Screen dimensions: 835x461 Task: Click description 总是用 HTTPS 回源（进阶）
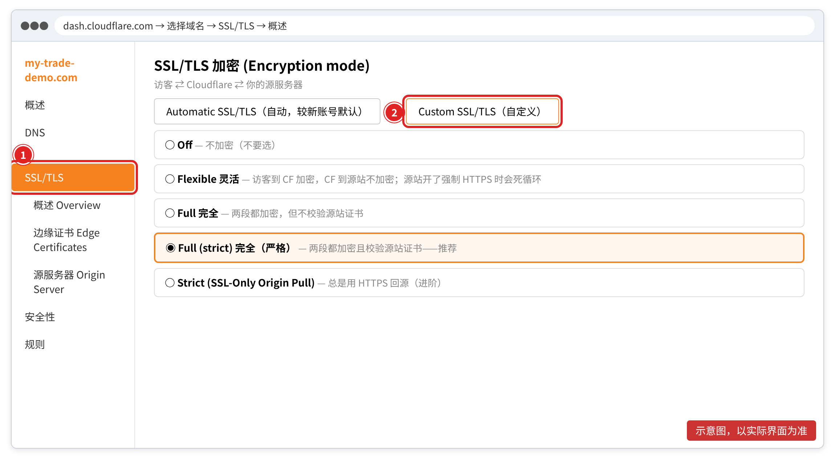point(384,283)
